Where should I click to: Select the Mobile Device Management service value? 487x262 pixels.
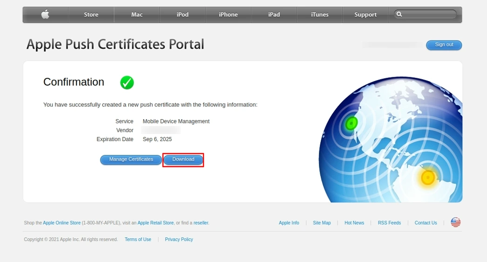[x=176, y=121]
